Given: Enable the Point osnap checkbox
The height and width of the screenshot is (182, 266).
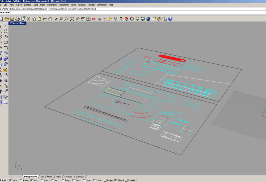Looking at the screenshot, I should tap(22, 180).
